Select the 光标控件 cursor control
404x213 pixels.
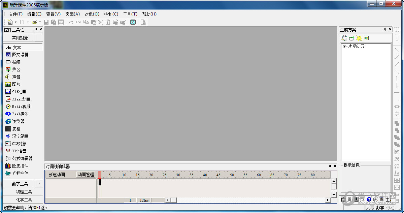23,173
